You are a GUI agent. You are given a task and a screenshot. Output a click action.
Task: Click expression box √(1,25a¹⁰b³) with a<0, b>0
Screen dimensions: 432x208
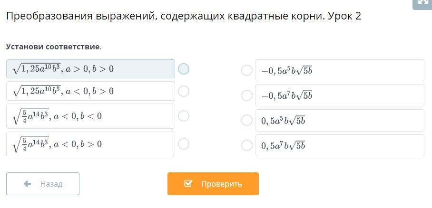click(91, 91)
